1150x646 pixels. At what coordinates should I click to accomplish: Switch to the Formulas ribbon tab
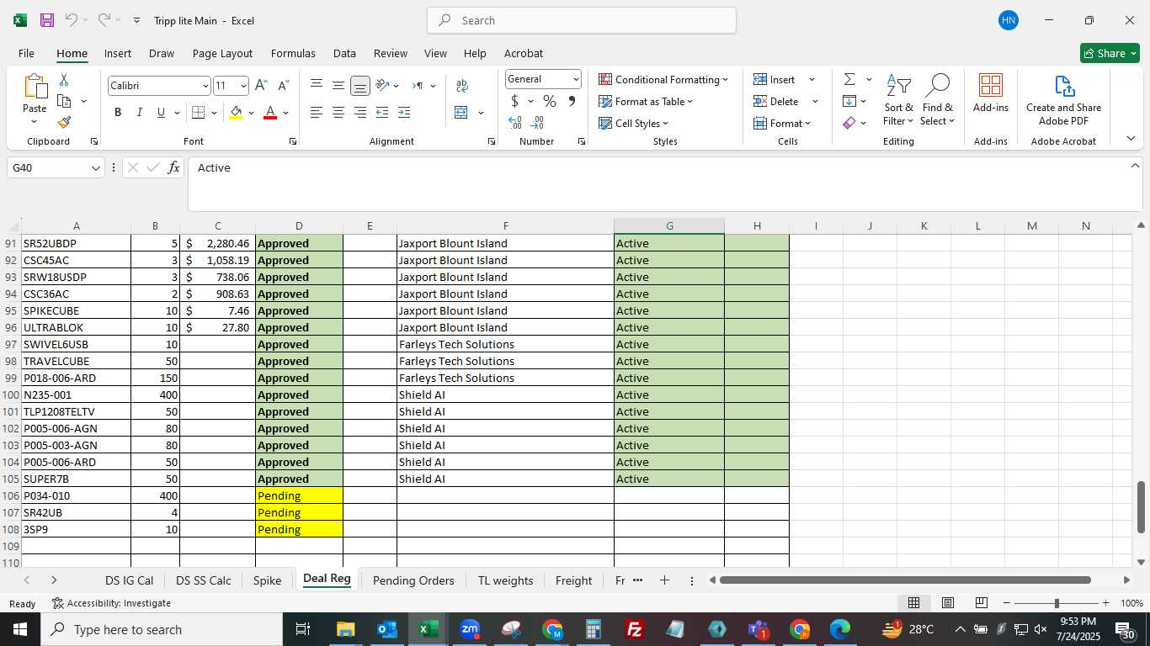click(x=293, y=53)
